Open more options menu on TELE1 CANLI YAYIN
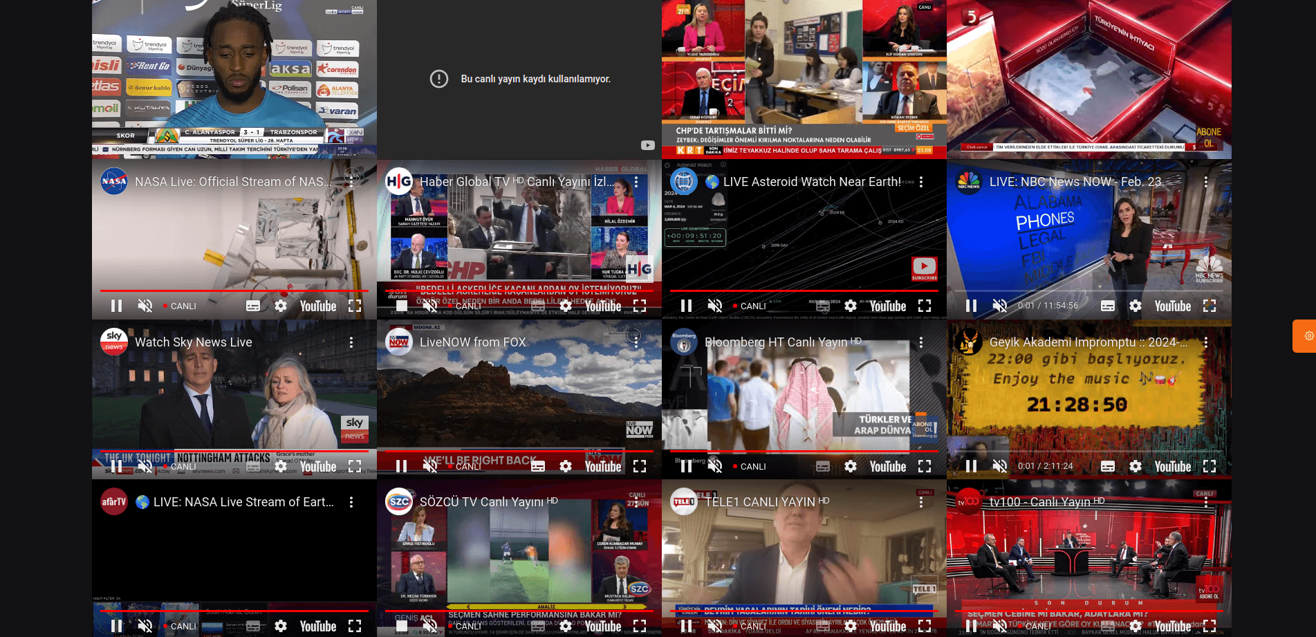Viewport: 1316px width, 637px height. (x=921, y=502)
